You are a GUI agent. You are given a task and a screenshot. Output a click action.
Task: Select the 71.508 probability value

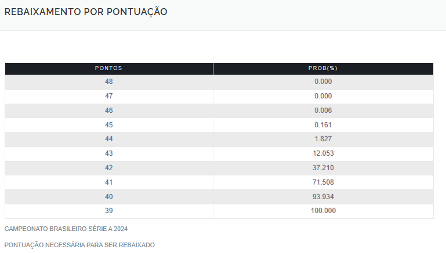[x=323, y=182]
